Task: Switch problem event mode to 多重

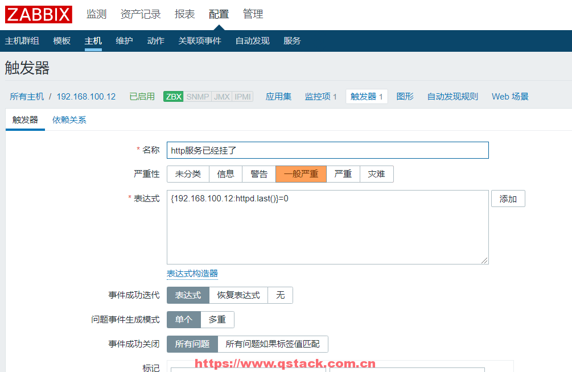Action: [x=217, y=320]
